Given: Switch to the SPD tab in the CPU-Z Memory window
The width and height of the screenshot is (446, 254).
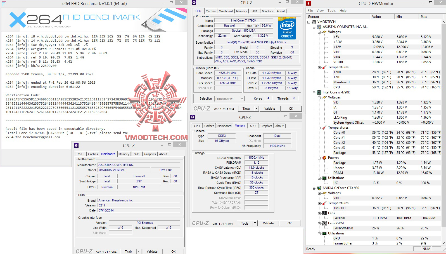Looking at the screenshot, I should pyautogui.click(x=253, y=126).
